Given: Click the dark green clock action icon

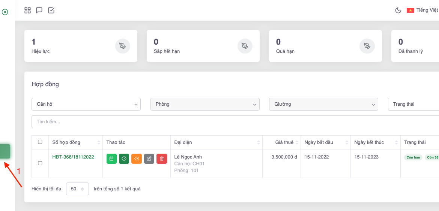Looking at the screenshot, I should click(x=124, y=159).
